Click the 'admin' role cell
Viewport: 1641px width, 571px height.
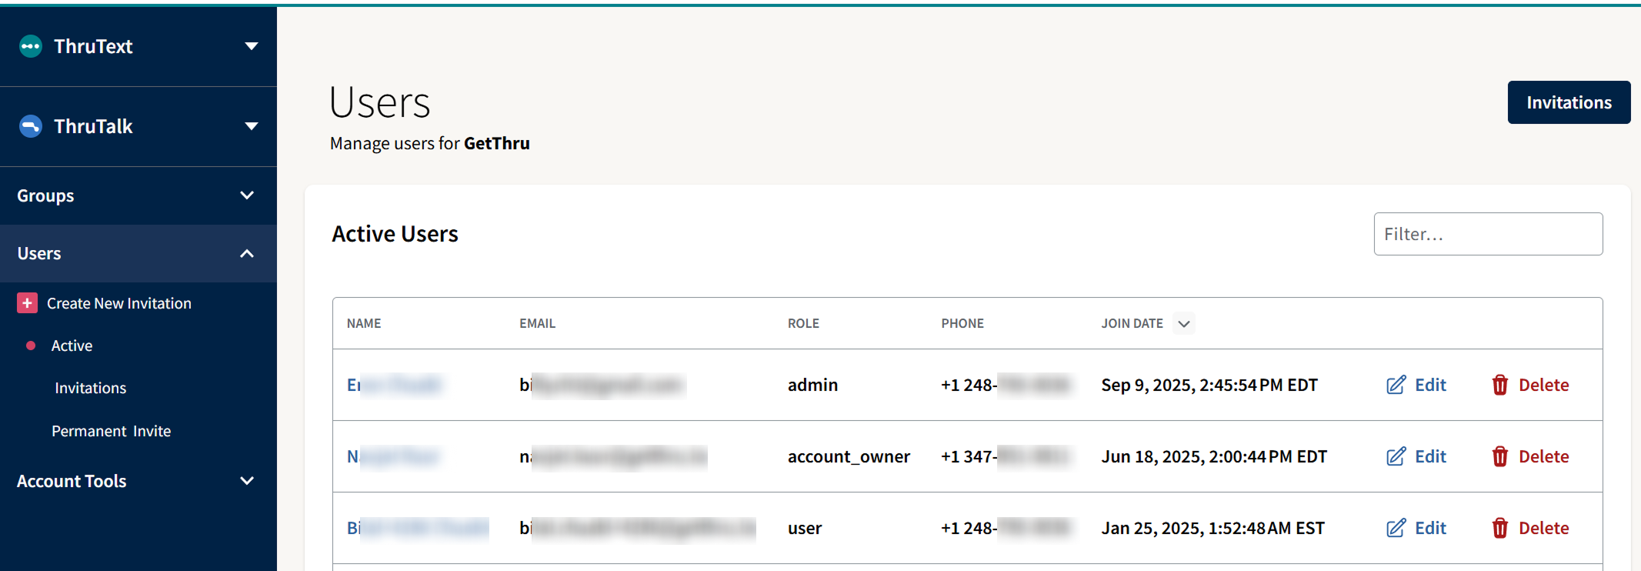(x=812, y=385)
